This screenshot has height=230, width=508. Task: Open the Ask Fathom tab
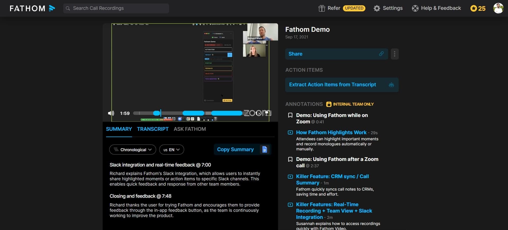[x=190, y=129]
